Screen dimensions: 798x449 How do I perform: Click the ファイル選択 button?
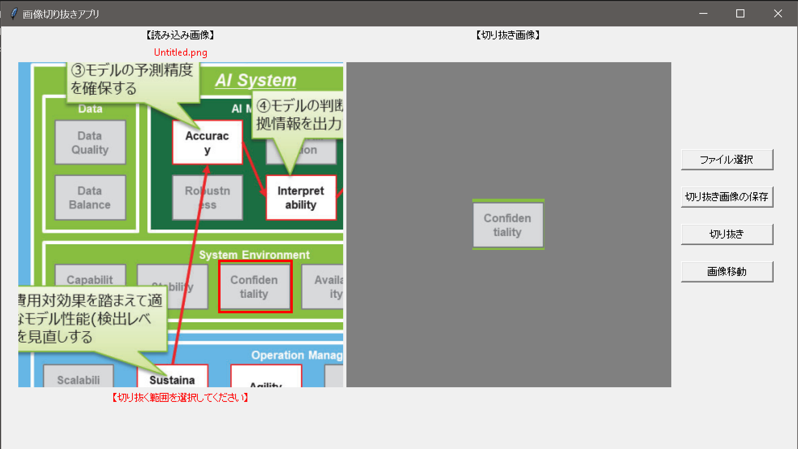click(x=727, y=160)
